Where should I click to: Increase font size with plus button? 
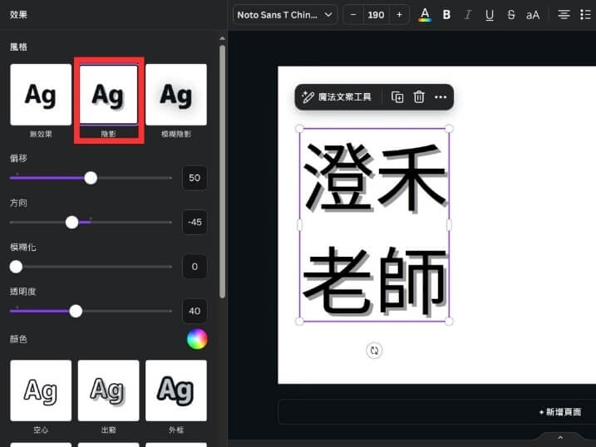(399, 14)
